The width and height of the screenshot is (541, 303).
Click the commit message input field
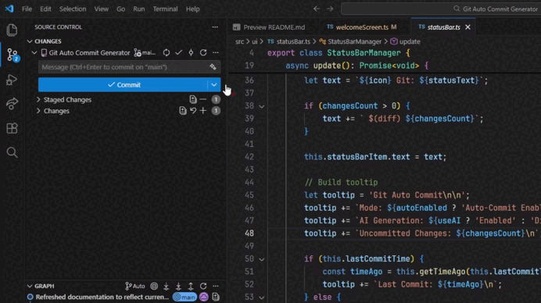pyautogui.click(x=129, y=67)
